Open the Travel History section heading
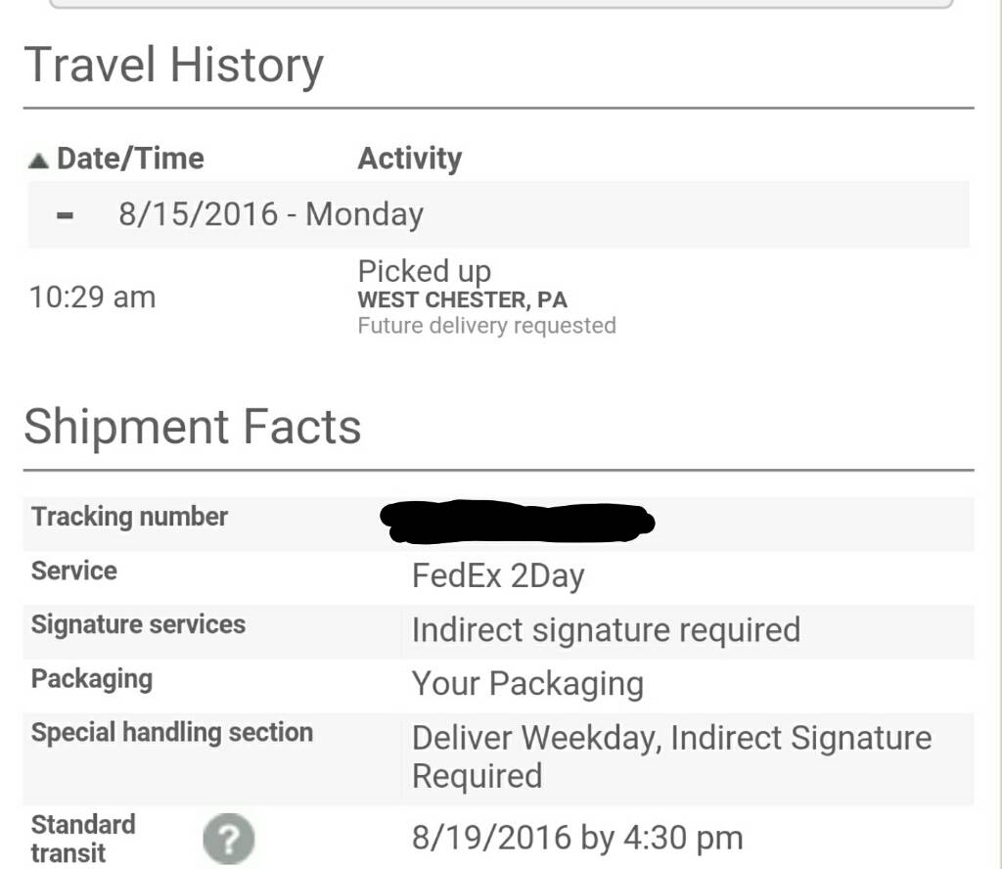 tap(174, 66)
